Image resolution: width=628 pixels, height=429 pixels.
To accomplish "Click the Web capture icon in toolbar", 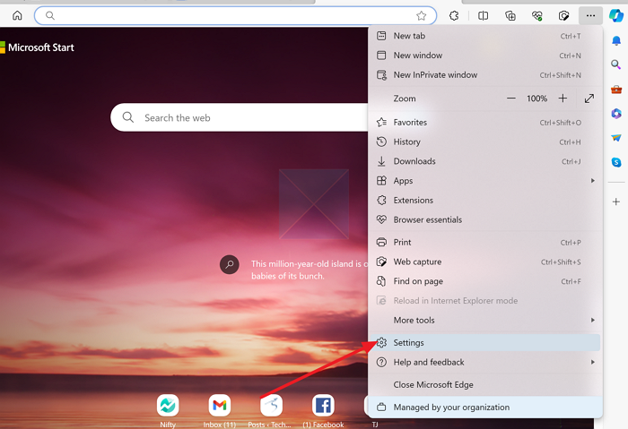I will [563, 15].
